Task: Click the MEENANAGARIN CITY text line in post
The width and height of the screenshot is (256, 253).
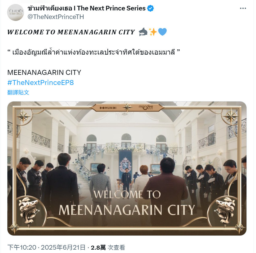Action: click(44, 73)
